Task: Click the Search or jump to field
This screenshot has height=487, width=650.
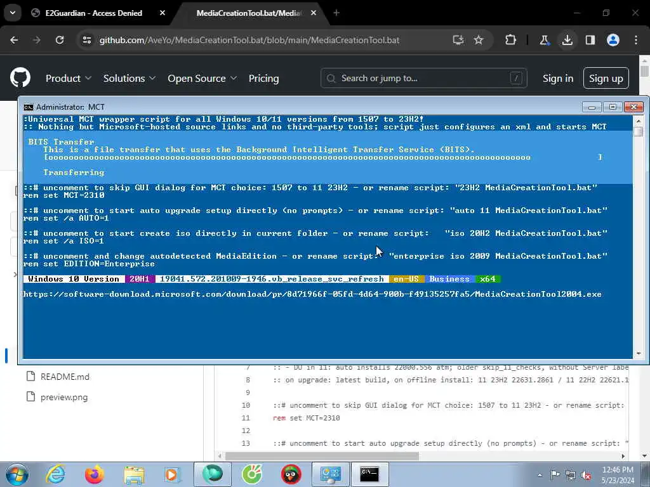Action: pyautogui.click(x=423, y=78)
